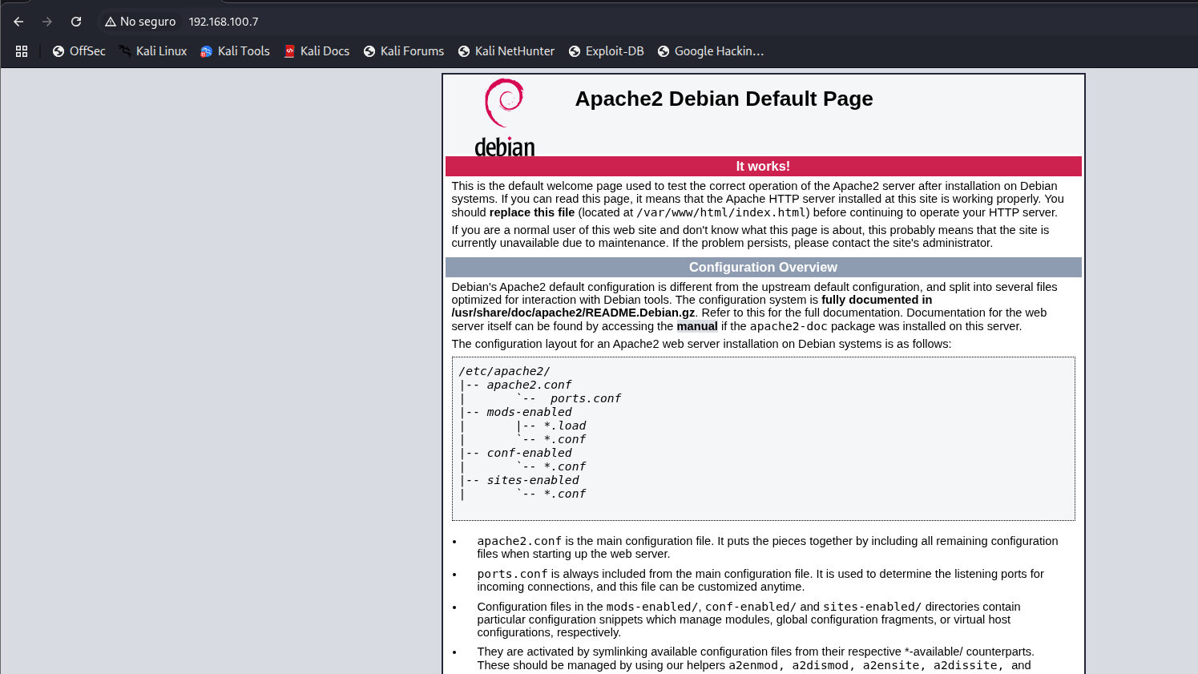This screenshot has height=674, width=1198.
Task: Follow the 'manual' link in Configuration Overview
Action: 696,326
